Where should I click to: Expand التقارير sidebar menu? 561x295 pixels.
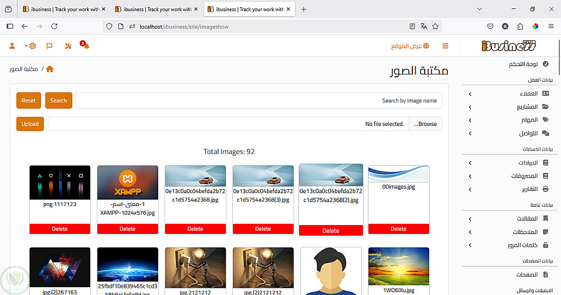point(509,189)
